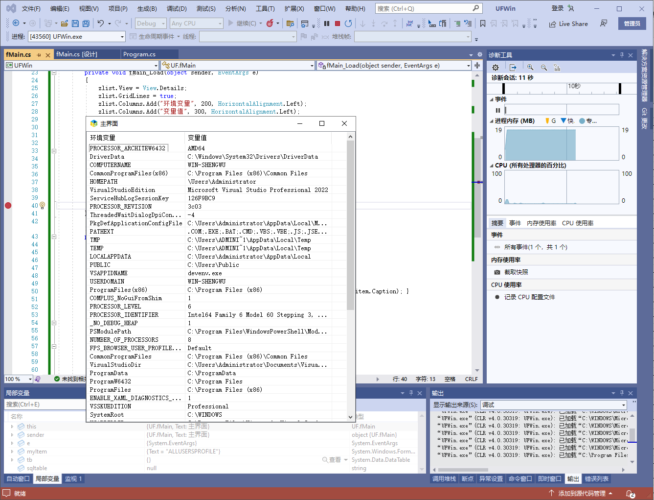
Task: Click the navigate backward arrow icon
Action: 16,23
